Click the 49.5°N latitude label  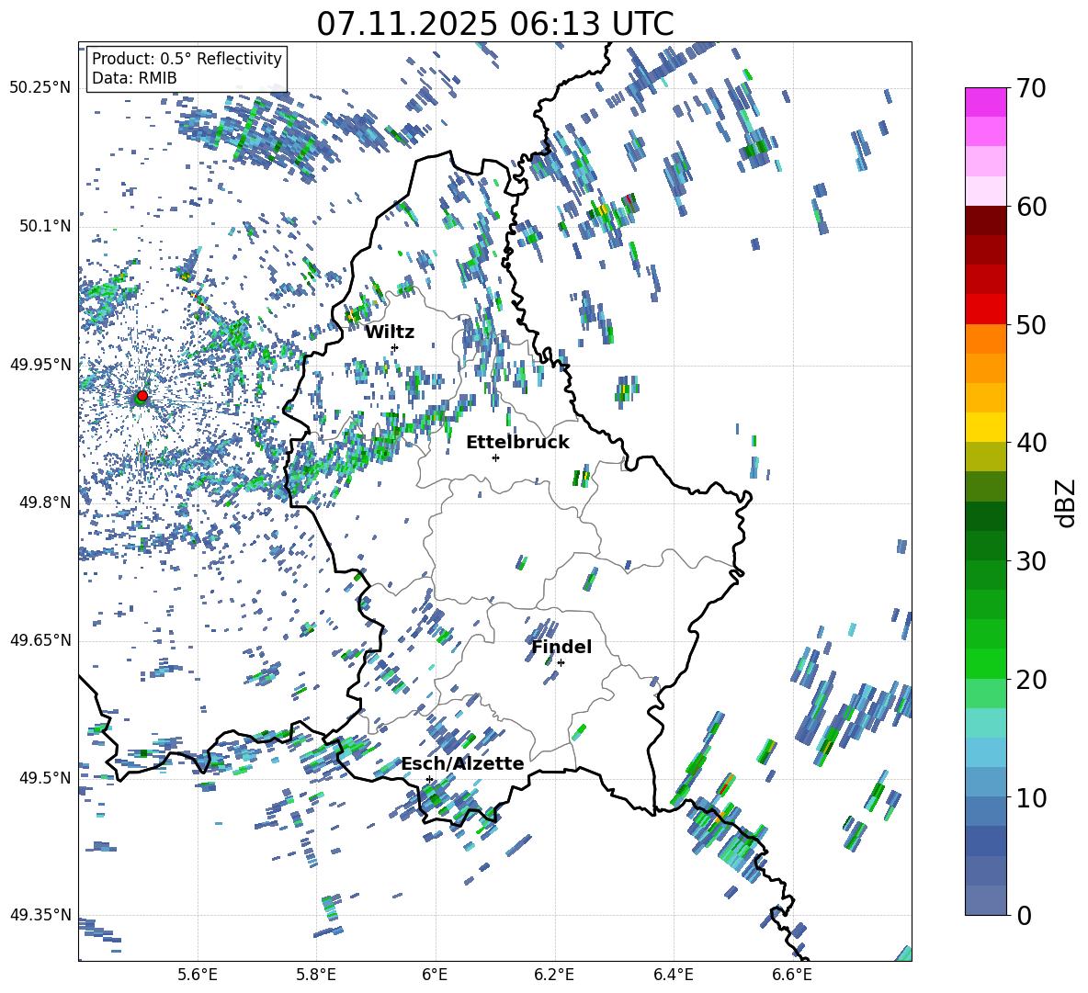pos(44,777)
